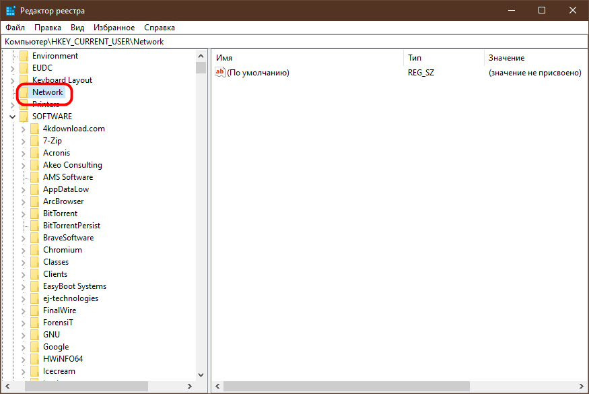589x394 pixels.
Task: Click the string value icon of (По умолчанию)
Action: pyautogui.click(x=219, y=72)
